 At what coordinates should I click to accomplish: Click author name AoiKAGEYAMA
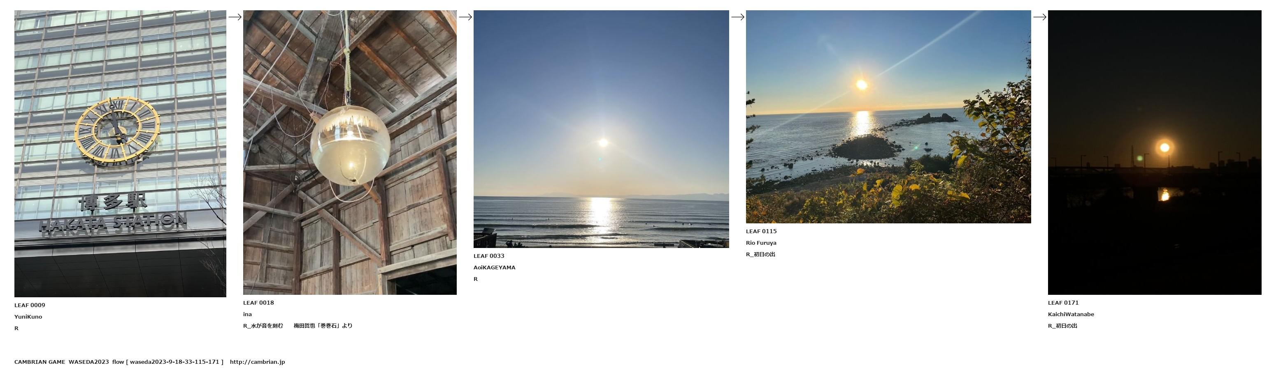pyautogui.click(x=494, y=267)
